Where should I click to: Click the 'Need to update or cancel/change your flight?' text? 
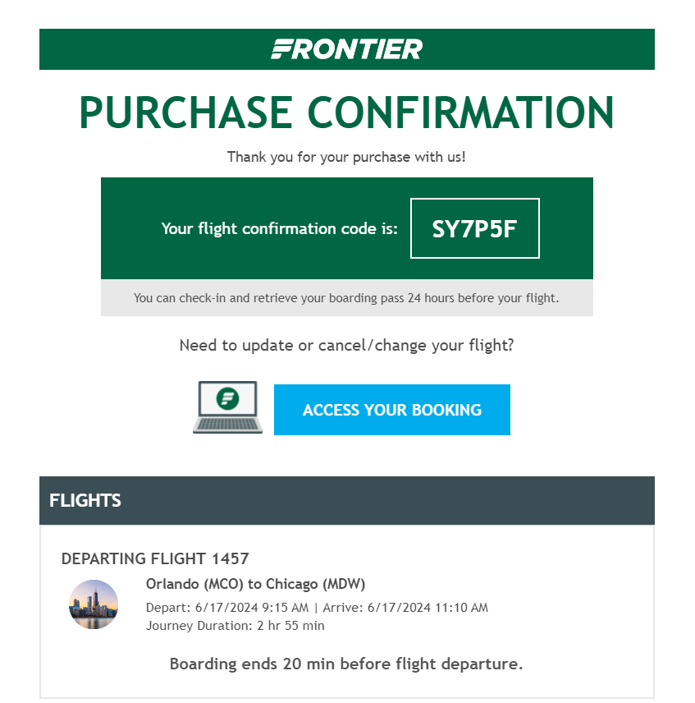(x=346, y=345)
